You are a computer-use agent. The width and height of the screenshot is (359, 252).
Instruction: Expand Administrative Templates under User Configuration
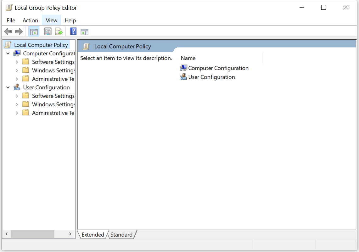[17, 113]
